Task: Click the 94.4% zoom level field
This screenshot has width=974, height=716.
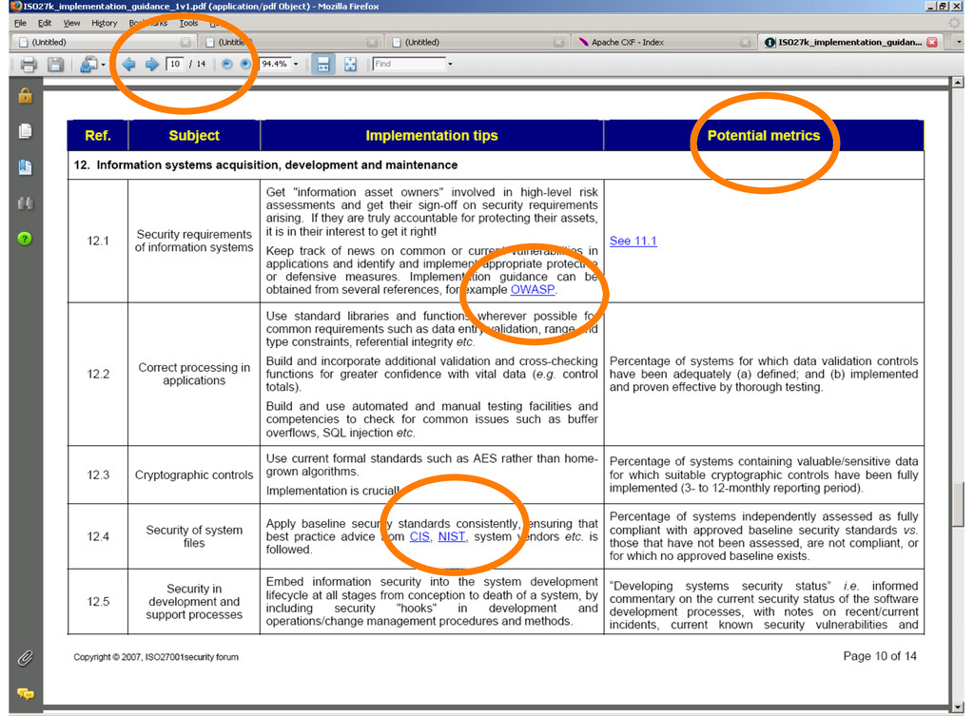Action: pyautogui.click(x=275, y=64)
